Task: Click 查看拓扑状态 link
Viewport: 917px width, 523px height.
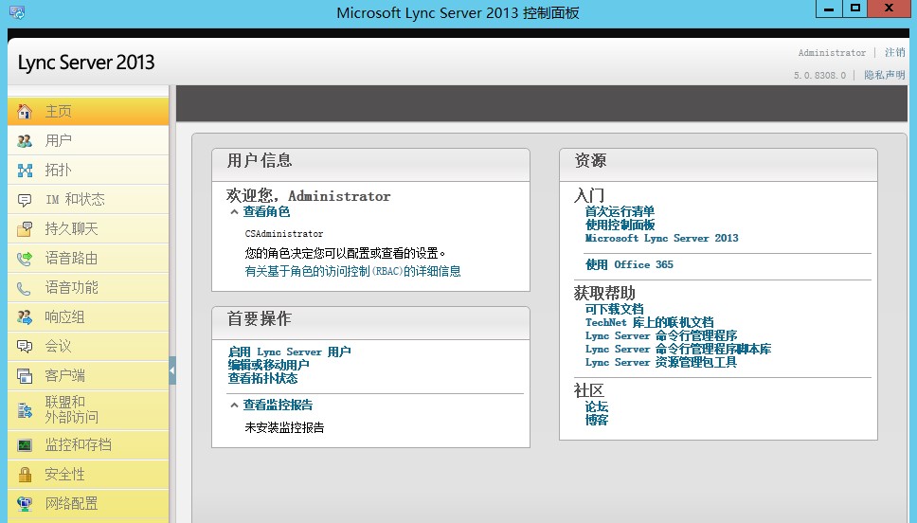Action: pos(262,378)
